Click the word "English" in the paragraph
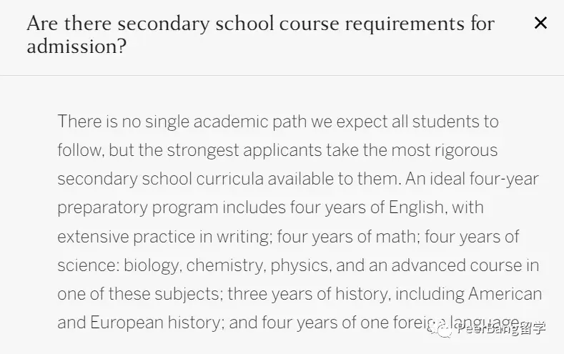The height and width of the screenshot is (354, 564). [417, 207]
